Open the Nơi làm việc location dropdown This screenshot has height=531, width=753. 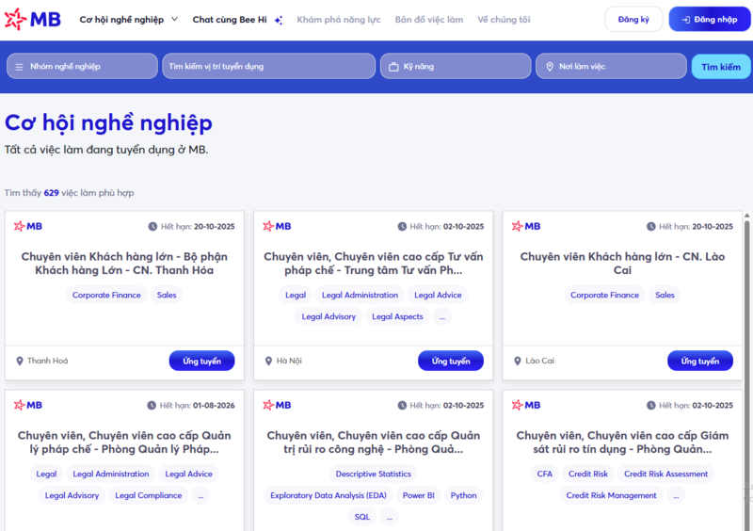coord(611,66)
